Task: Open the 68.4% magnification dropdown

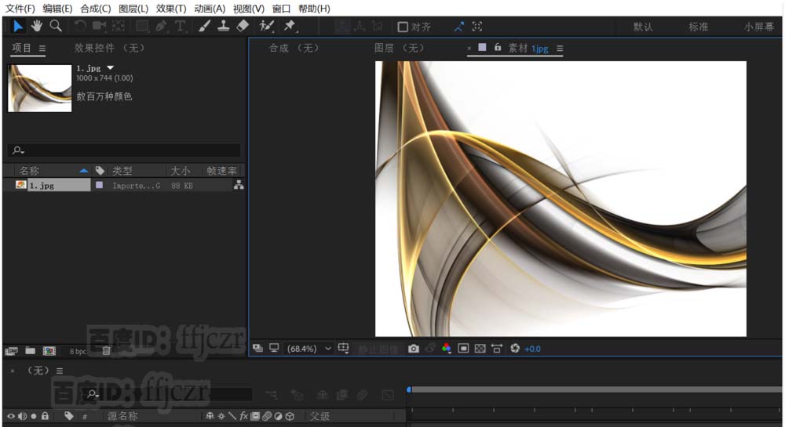Action: [309, 349]
